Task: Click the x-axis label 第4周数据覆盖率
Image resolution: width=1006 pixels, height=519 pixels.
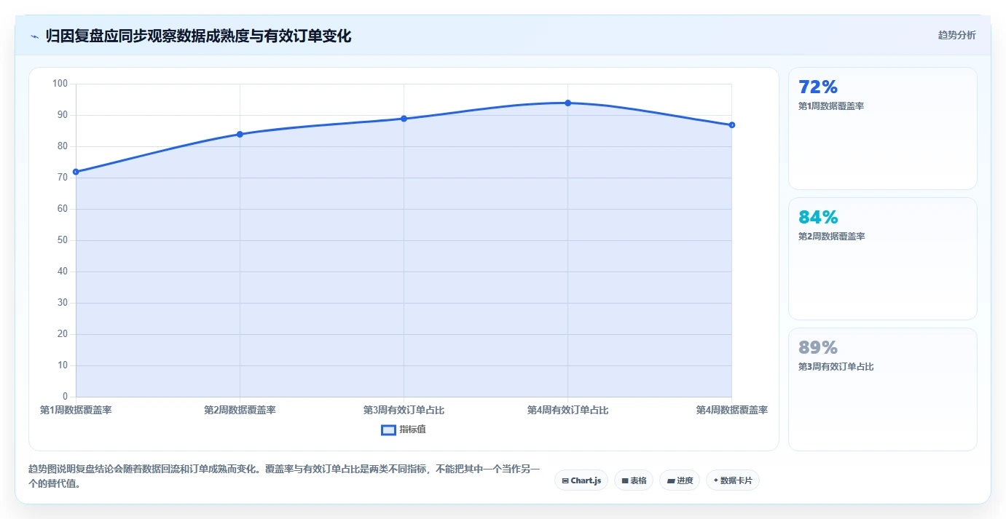Action: click(731, 410)
